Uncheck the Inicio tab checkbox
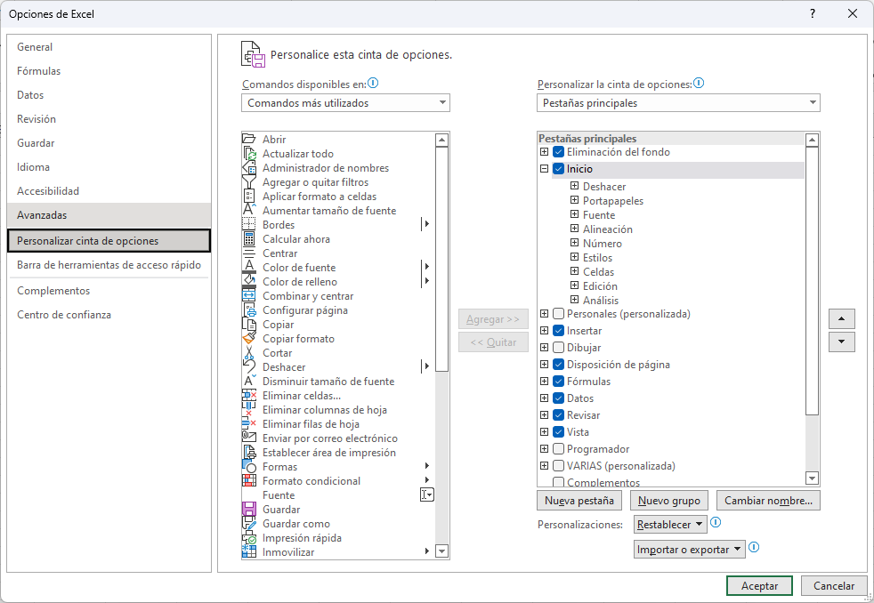 (x=559, y=169)
